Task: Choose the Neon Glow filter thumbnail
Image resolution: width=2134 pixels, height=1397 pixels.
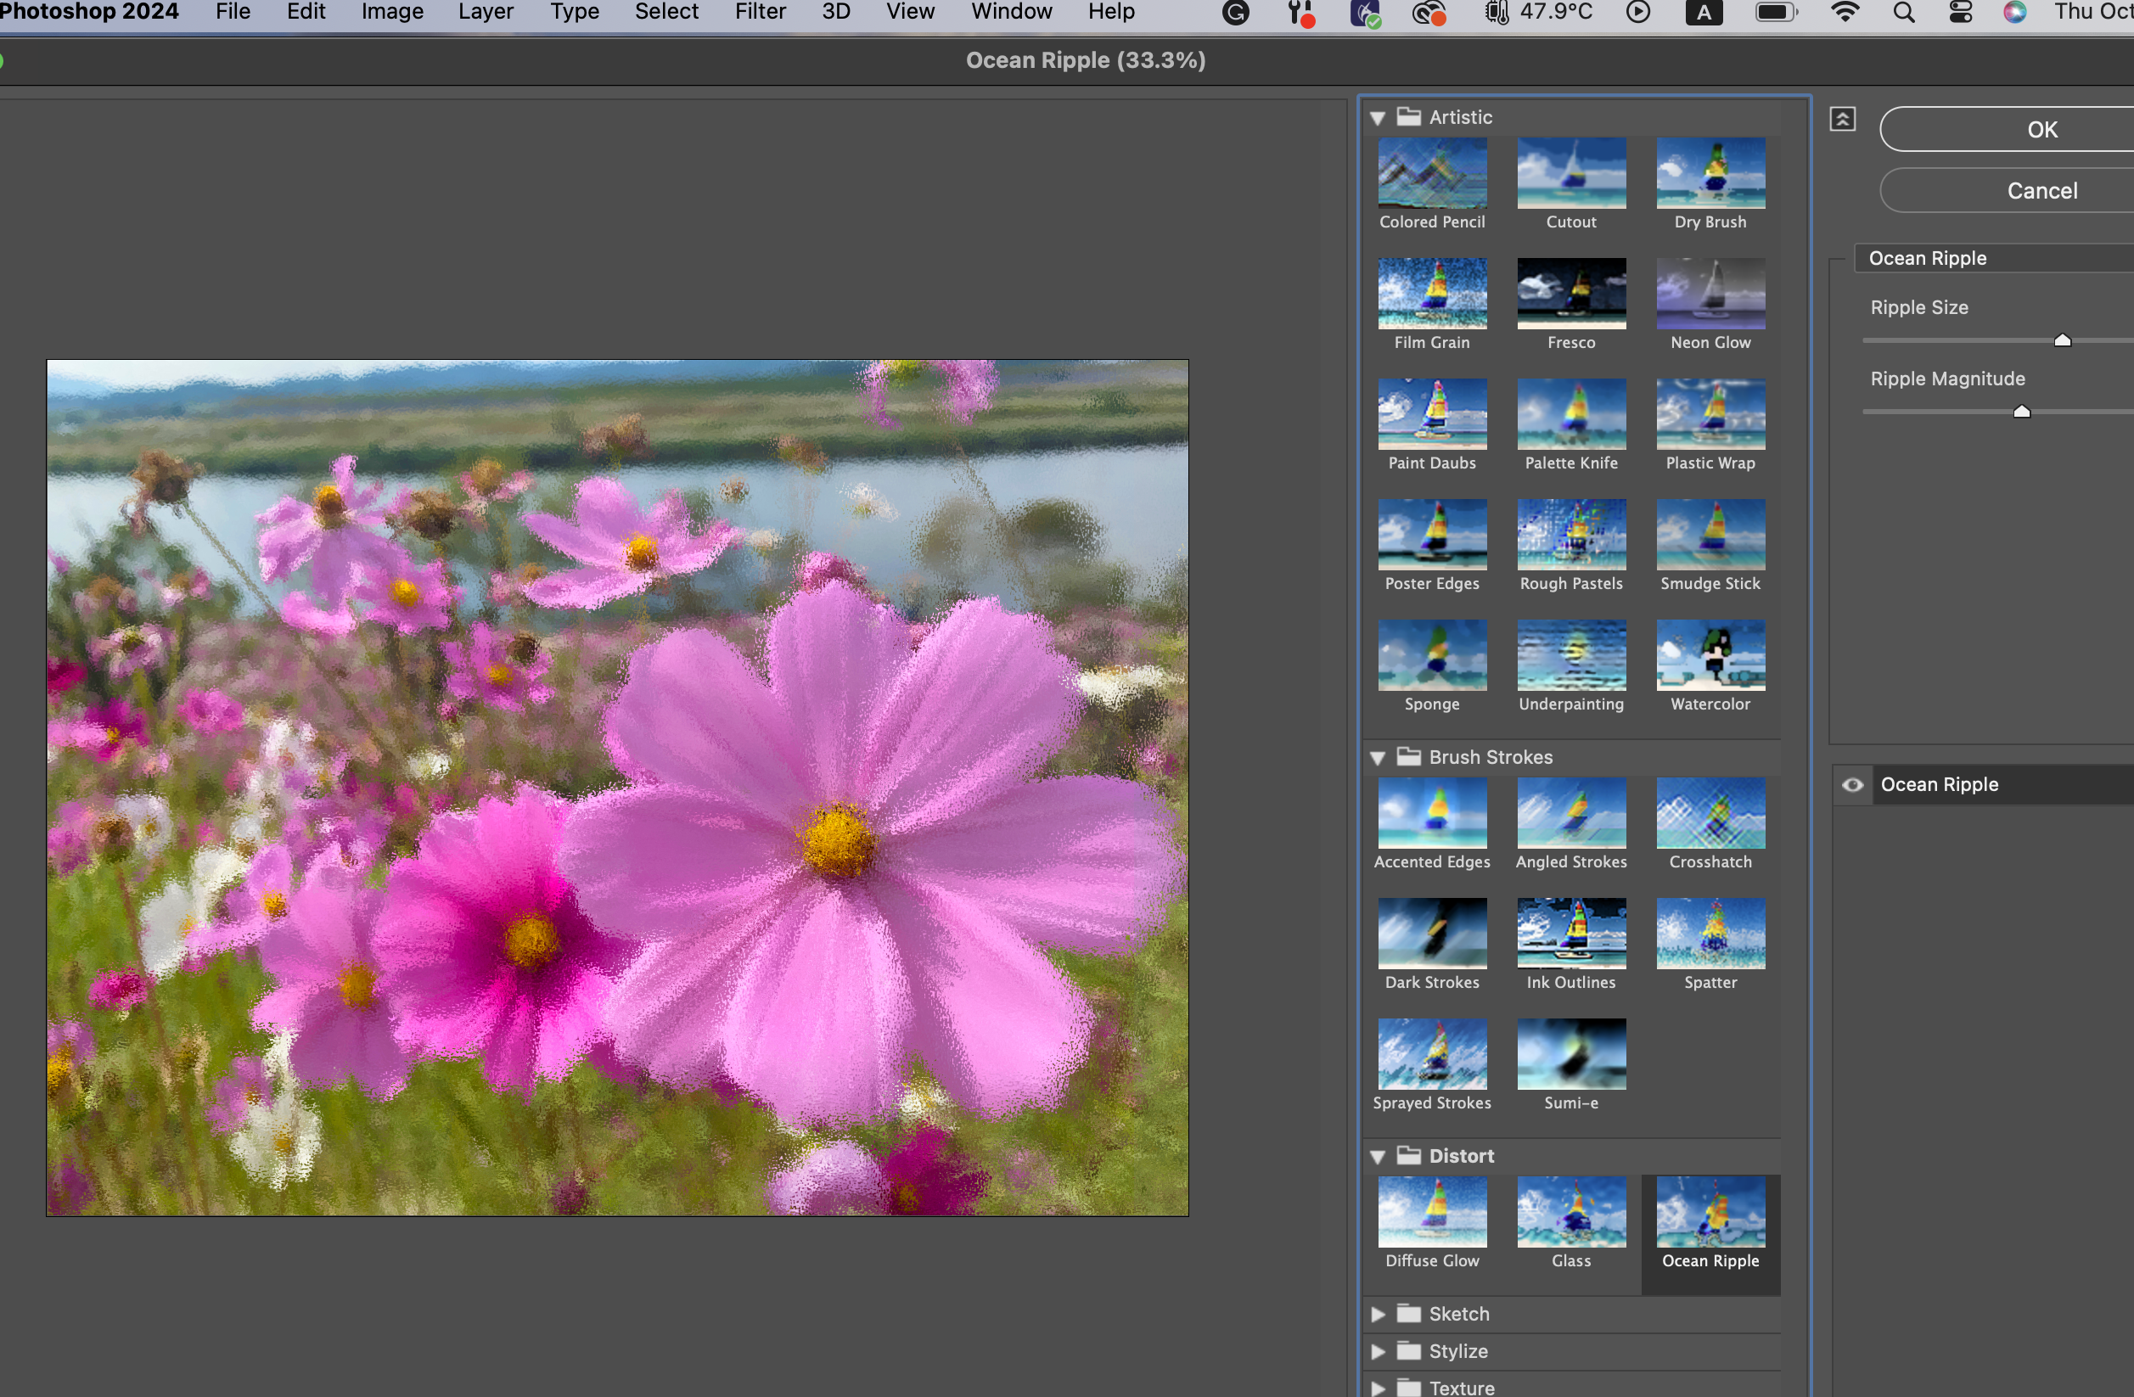Action: tap(1710, 295)
